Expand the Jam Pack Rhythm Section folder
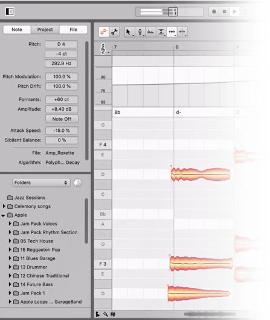The height and width of the screenshot is (320, 270). [10, 232]
